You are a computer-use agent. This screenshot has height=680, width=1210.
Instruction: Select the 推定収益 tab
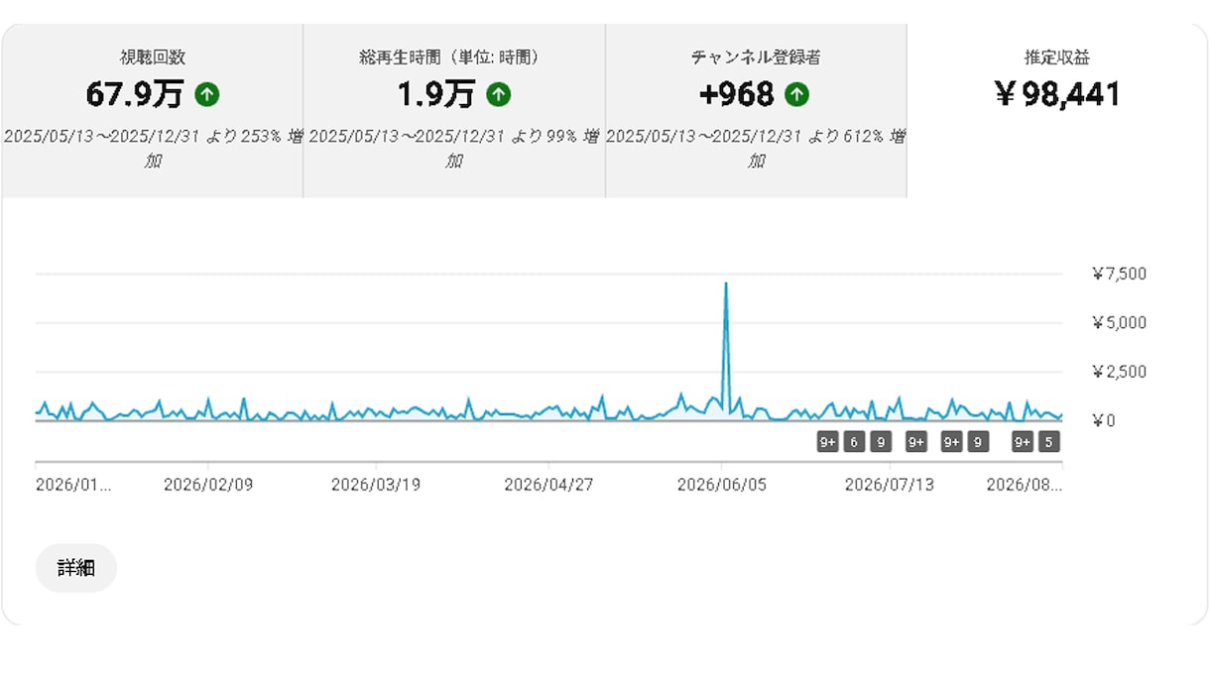(x=1057, y=110)
